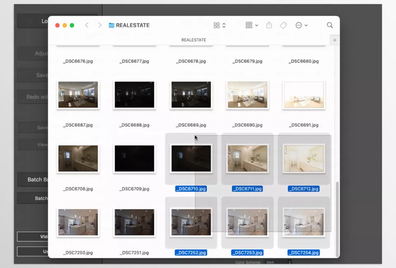
Task: Click the _DSC6709.jpg file name label
Action: pyautogui.click(x=134, y=189)
